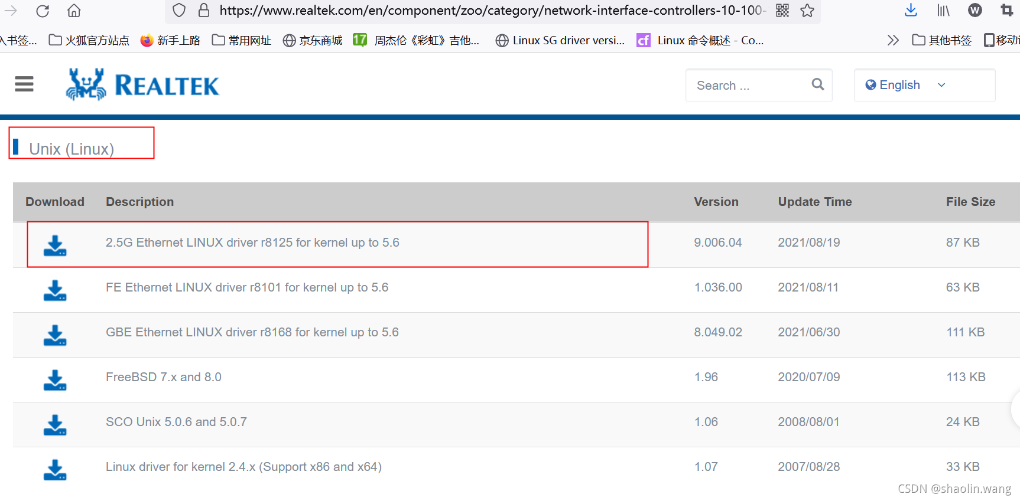Reload the page with the refresh icon
Image resolution: width=1020 pixels, height=501 pixels.
click(43, 11)
